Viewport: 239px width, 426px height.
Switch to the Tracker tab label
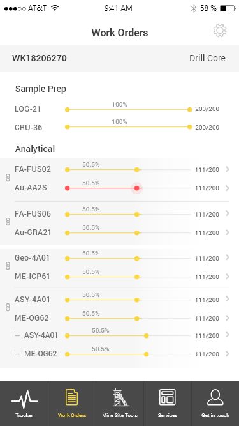(x=24, y=415)
